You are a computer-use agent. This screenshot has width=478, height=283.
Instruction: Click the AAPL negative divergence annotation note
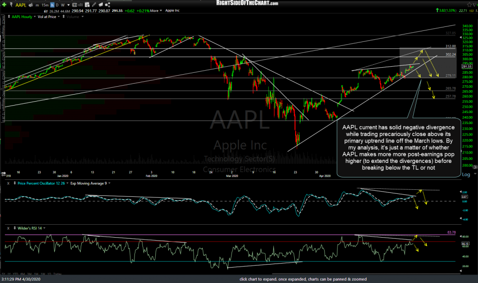[398, 147]
